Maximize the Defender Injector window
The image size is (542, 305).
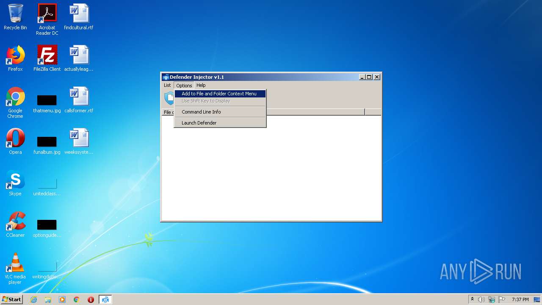[x=369, y=77]
